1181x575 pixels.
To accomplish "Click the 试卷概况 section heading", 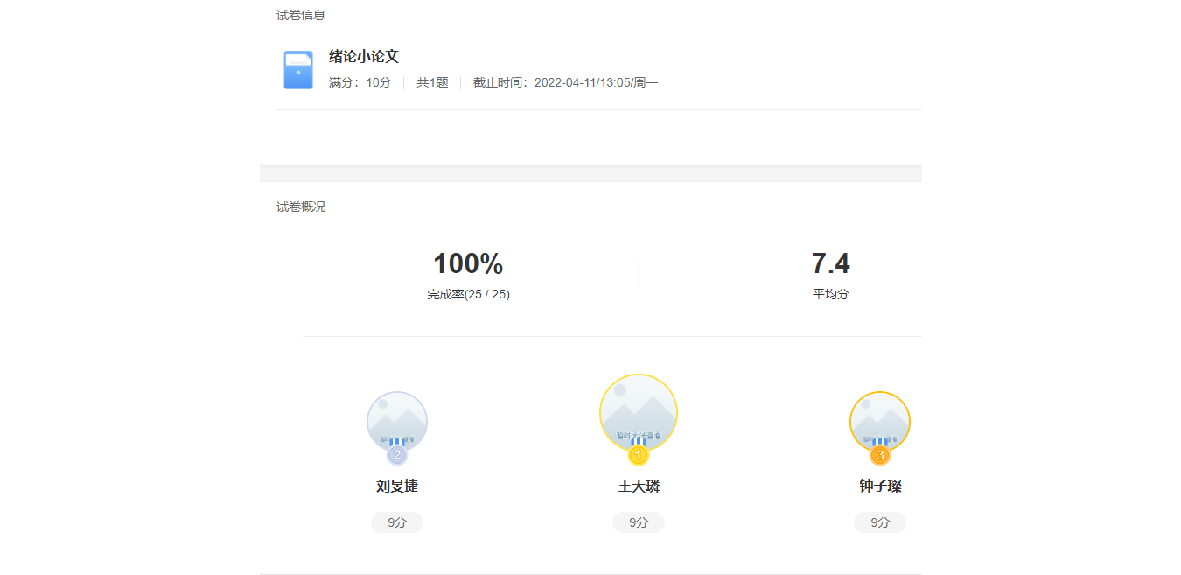I will [x=301, y=207].
